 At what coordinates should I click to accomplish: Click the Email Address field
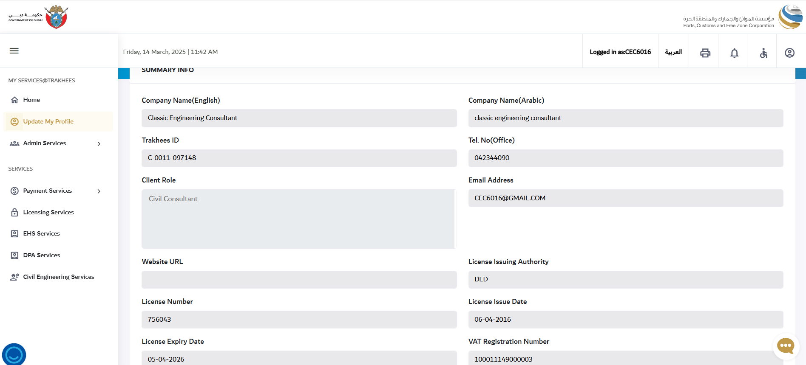(x=625, y=198)
